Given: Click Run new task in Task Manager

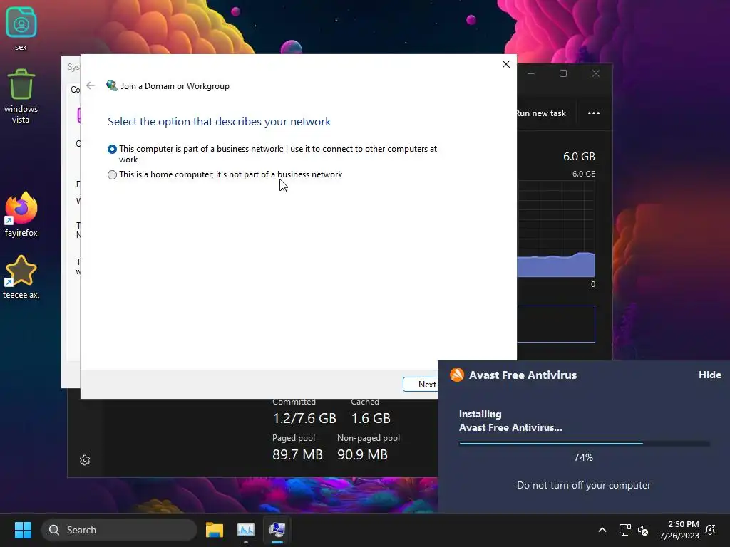Looking at the screenshot, I should pos(541,113).
